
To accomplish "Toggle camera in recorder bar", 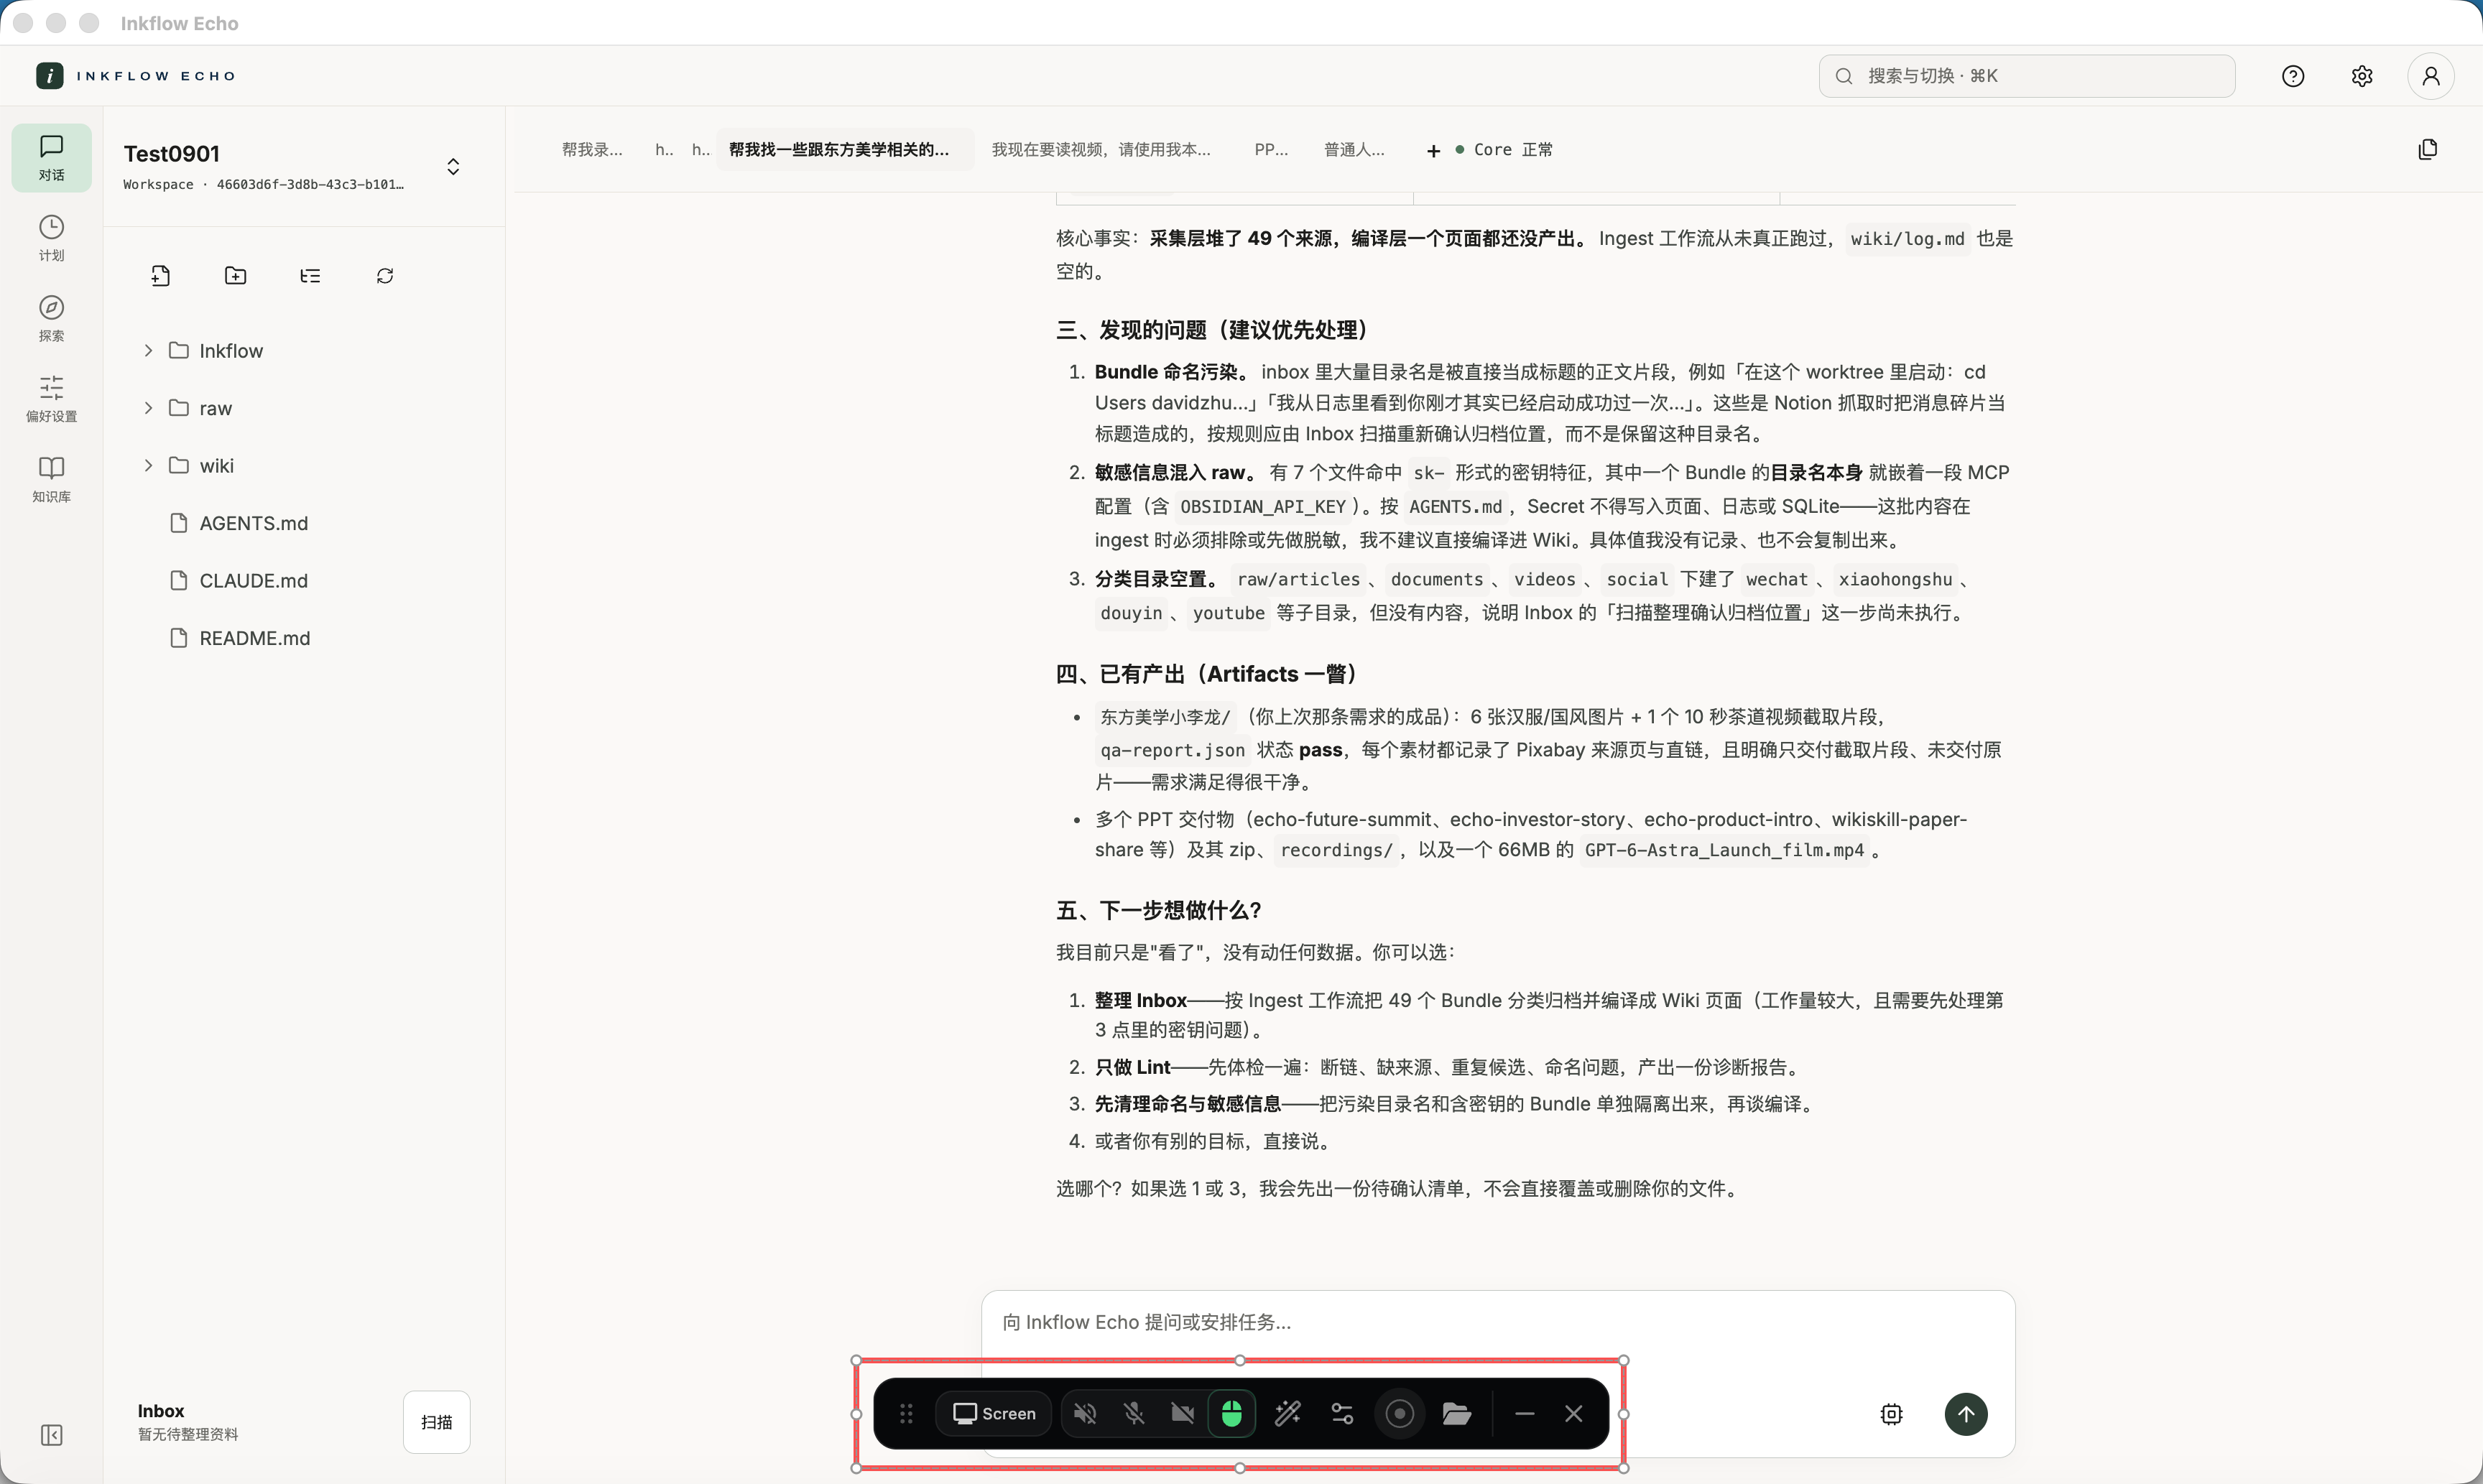I will [x=1183, y=1413].
